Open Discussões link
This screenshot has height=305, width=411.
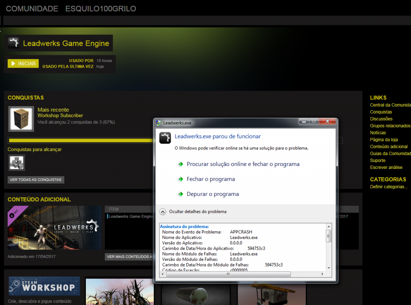381,118
